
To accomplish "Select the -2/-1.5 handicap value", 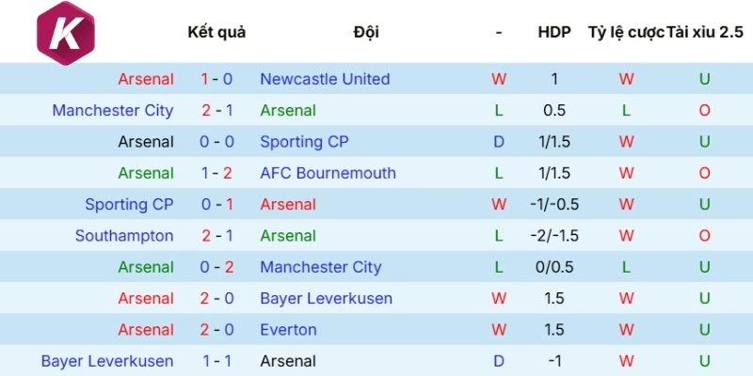I will tap(554, 236).
